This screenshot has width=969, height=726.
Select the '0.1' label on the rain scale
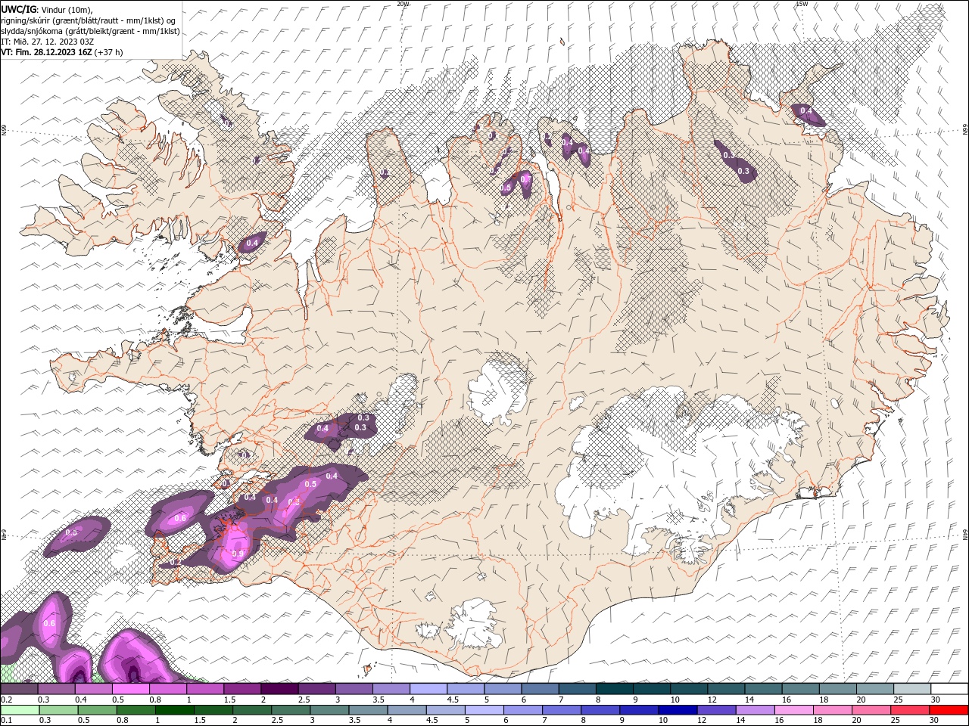[5, 721]
